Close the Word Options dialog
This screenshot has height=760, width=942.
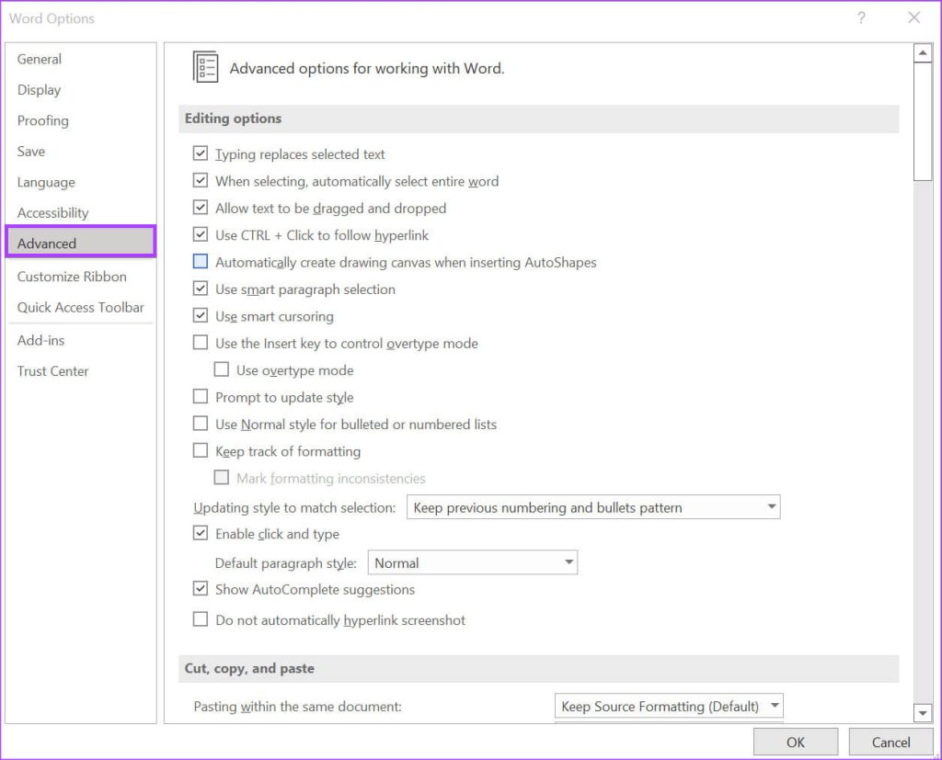point(913,17)
